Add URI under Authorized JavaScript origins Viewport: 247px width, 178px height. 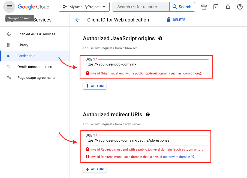click(95, 86)
